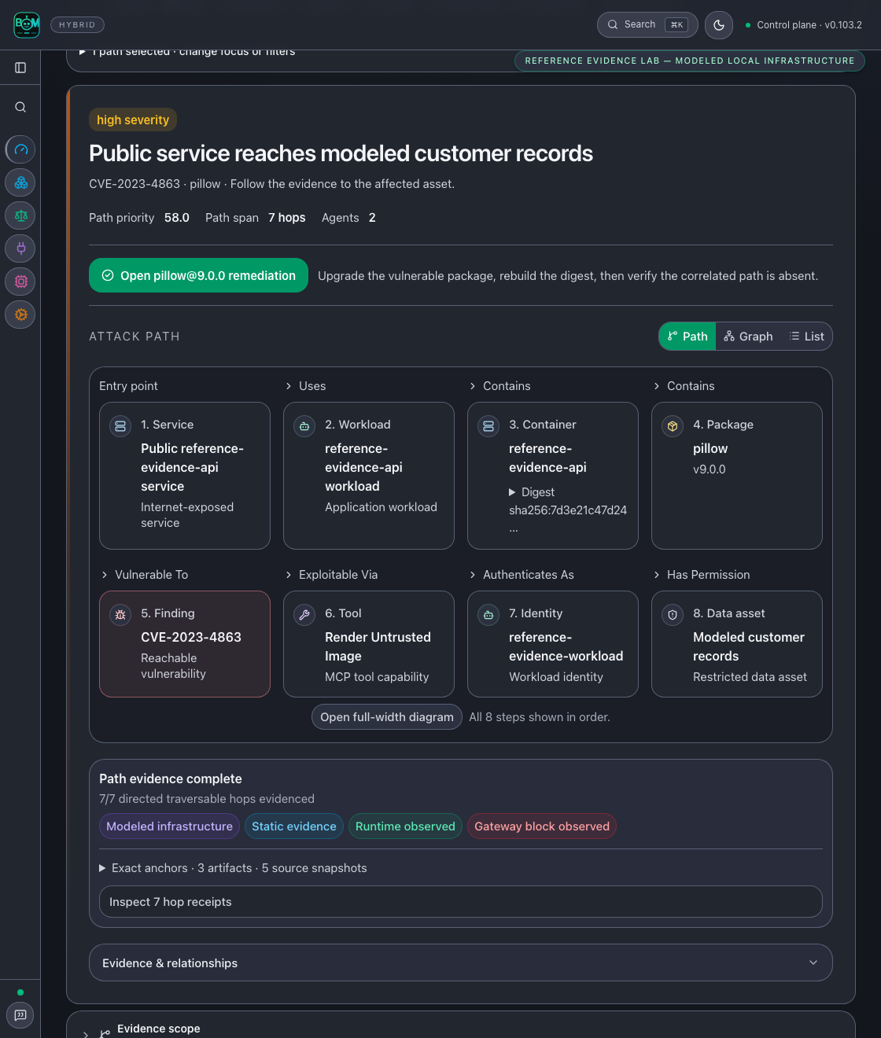Click Modeled infrastructure tag
Viewport: 881px width, 1038px height.
(169, 826)
